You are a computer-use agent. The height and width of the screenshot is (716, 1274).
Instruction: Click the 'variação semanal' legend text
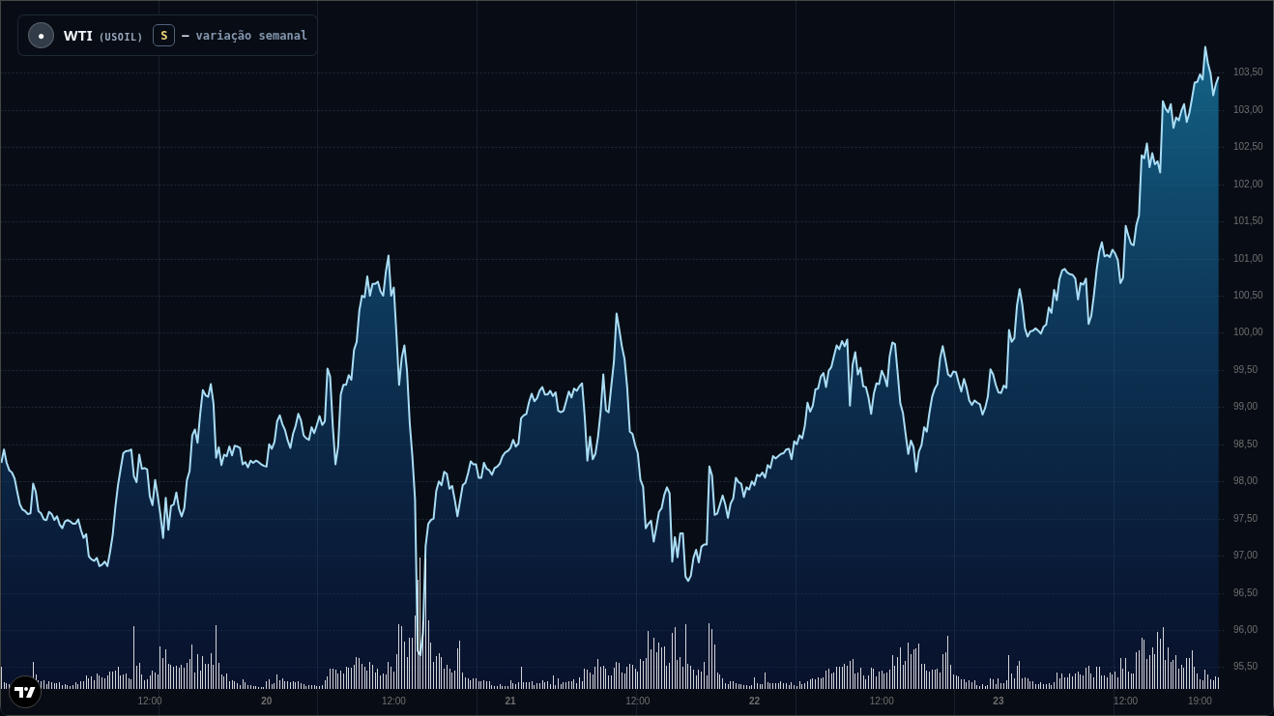(x=251, y=36)
